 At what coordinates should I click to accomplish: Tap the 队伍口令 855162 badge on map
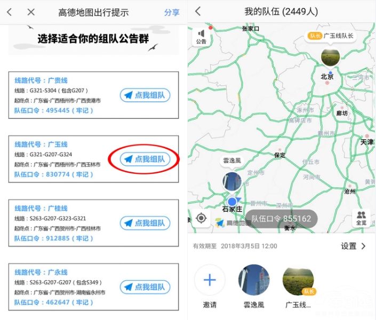(281, 219)
